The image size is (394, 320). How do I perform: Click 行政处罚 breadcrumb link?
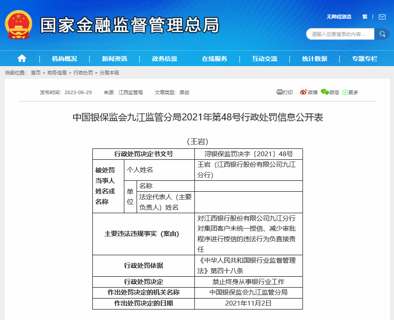[x=83, y=73]
